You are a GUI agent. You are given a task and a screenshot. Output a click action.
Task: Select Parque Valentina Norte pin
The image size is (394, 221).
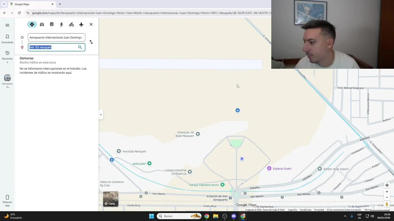click(x=223, y=184)
